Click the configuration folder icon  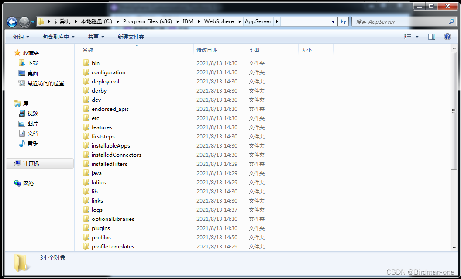[x=86, y=72]
